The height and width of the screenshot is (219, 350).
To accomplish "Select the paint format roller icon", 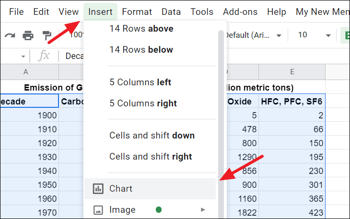I will 47,35.
